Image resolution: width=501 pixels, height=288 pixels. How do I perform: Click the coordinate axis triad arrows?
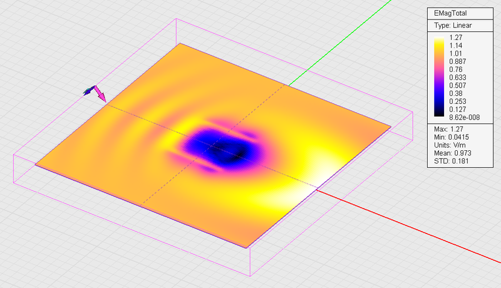coord(95,93)
